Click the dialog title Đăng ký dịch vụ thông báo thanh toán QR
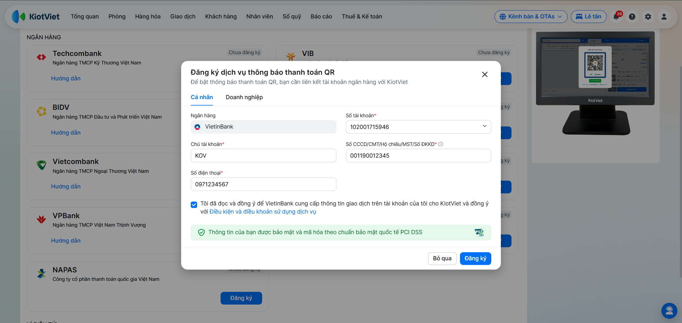The height and width of the screenshot is (323, 682). point(262,72)
